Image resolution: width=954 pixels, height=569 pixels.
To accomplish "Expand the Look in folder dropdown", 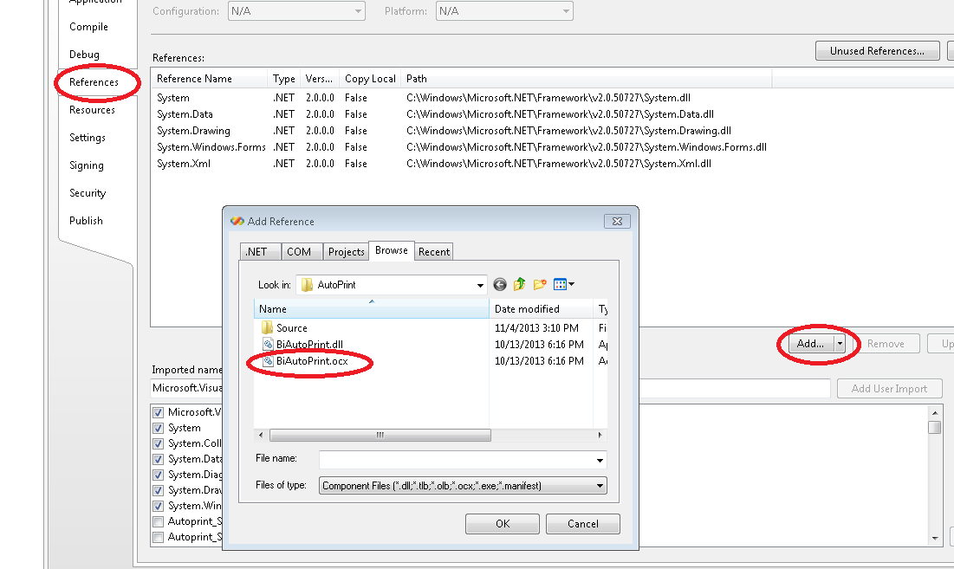I will tap(480, 284).
